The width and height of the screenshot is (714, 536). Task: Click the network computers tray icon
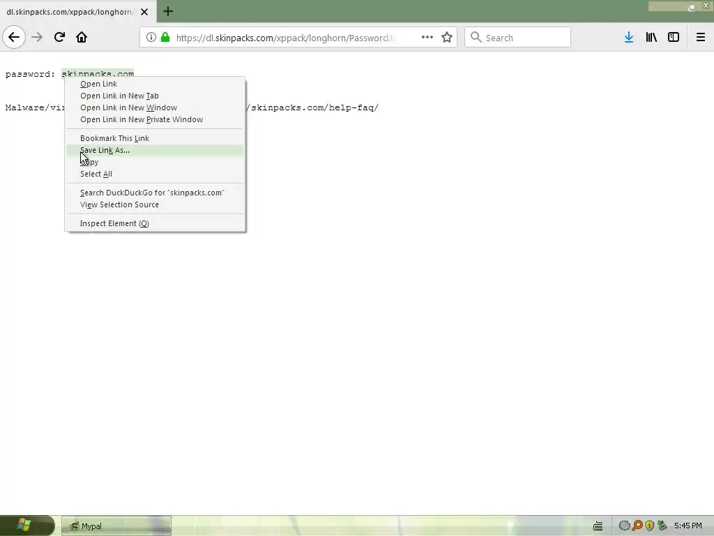coord(662,526)
